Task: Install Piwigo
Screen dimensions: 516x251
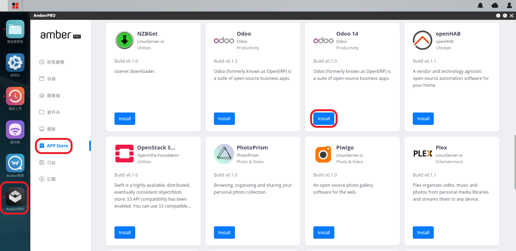Action: (324, 233)
